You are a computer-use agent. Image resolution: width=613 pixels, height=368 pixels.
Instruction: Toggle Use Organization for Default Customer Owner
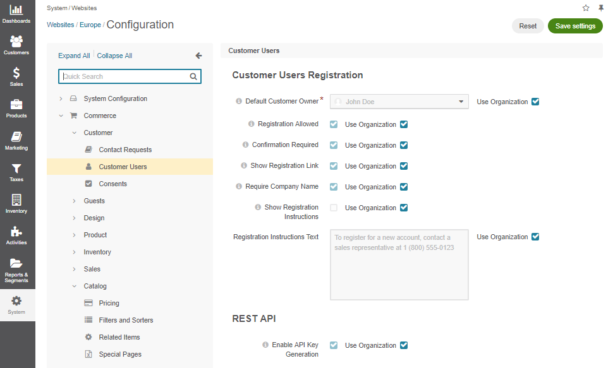tap(535, 102)
